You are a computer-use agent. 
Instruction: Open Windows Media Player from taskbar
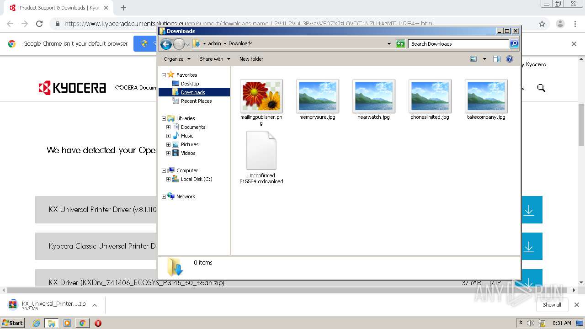point(67,323)
